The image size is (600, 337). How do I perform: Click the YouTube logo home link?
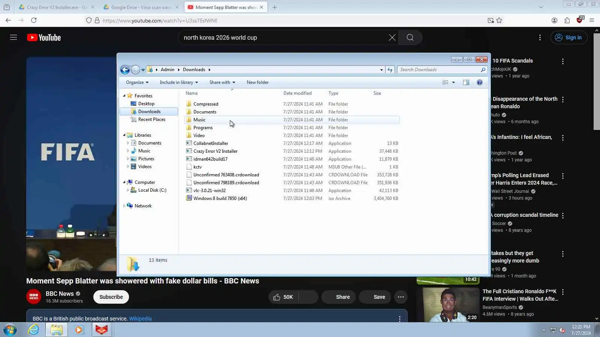pyautogui.click(x=44, y=37)
